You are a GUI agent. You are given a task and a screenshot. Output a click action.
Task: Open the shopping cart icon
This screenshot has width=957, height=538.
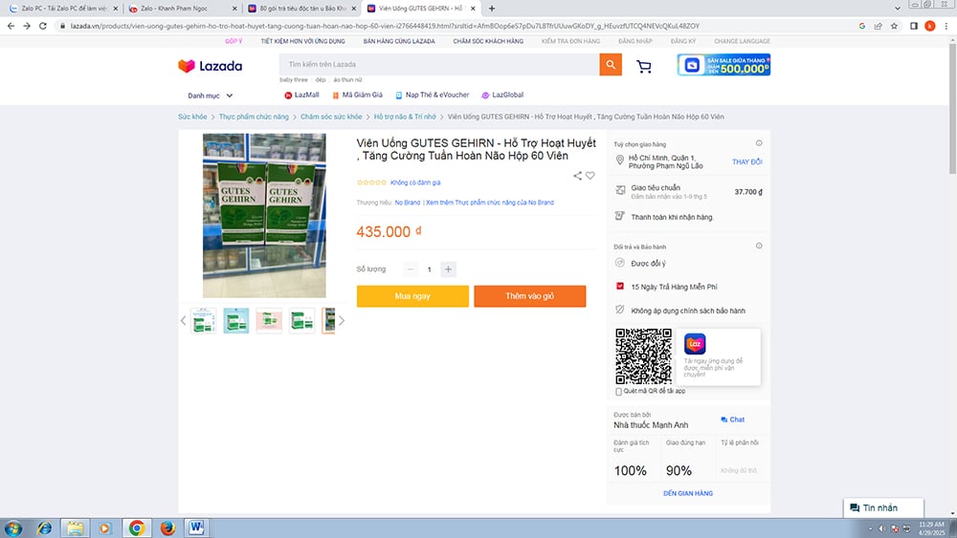644,66
